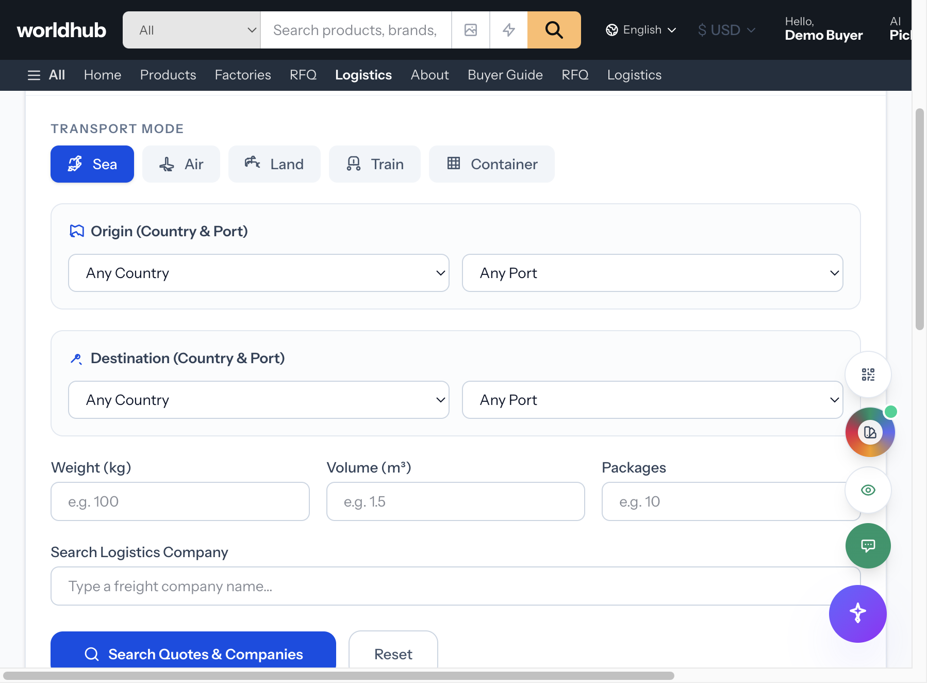Open About in navigation bar
Screen dimensions: 927x683
click(x=430, y=75)
